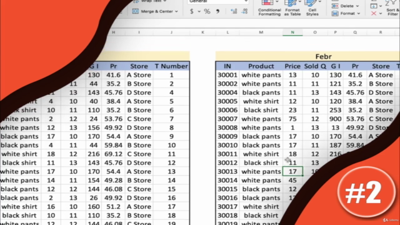This screenshot has height=225, width=400.
Task: Select G I value 900
Action: pyautogui.click(x=336, y=119)
